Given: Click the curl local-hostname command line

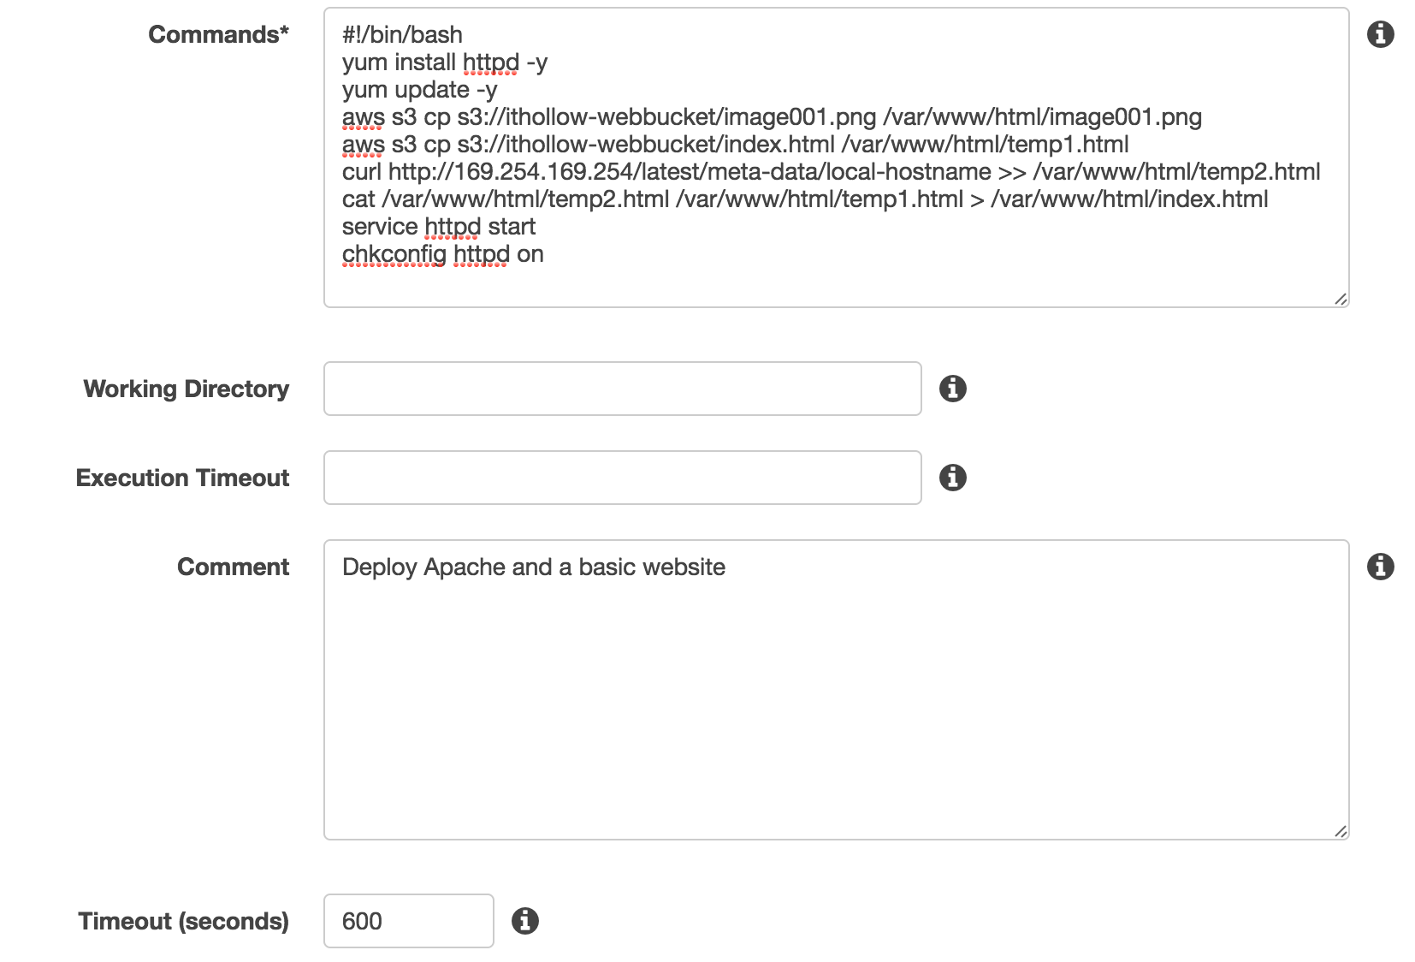Looking at the screenshot, I should pyautogui.click(x=831, y=171).
